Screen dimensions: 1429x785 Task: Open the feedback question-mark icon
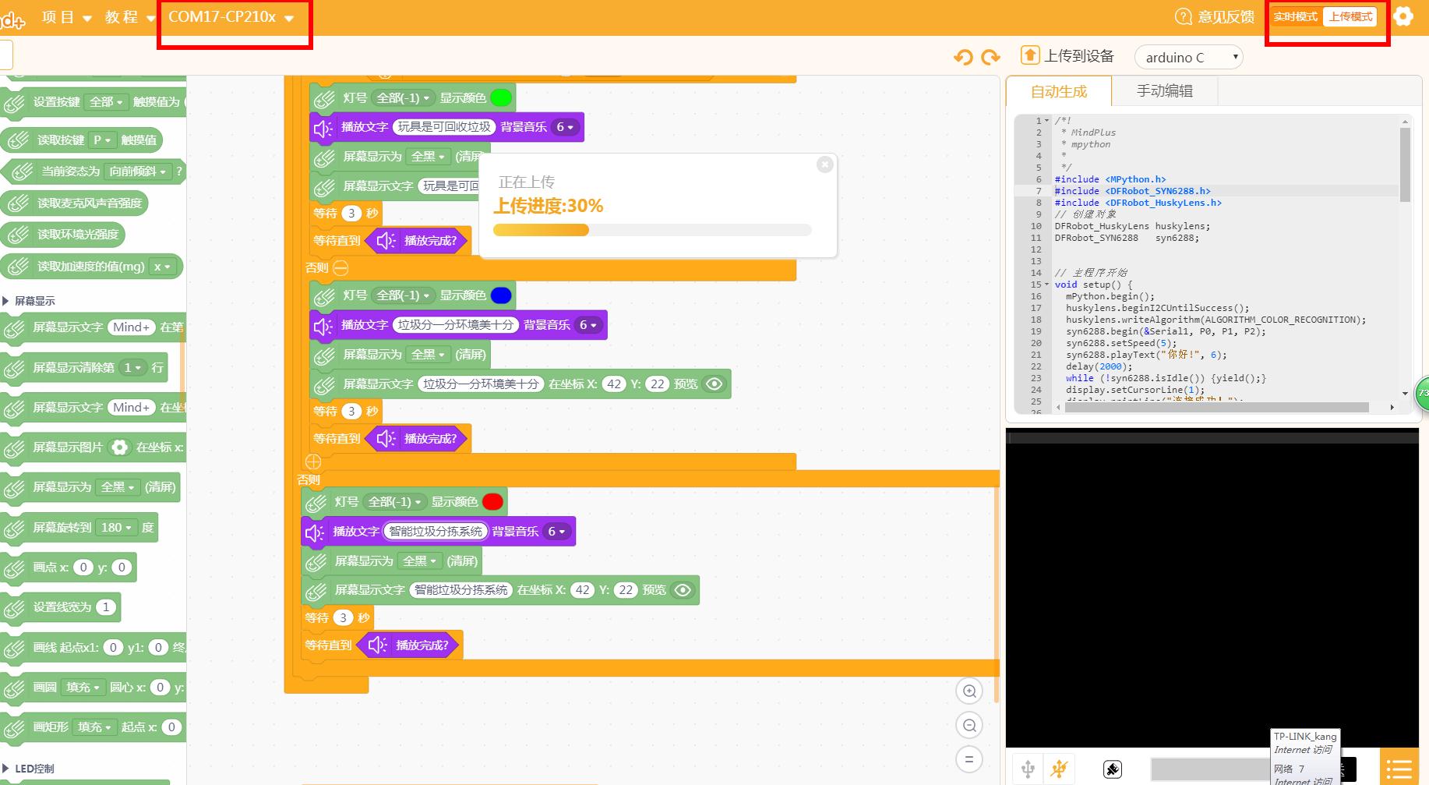(1183, 16)
